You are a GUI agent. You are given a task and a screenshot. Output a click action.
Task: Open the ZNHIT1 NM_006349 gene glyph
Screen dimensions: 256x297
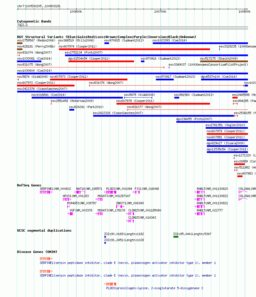pyautogui.click(x=120, y=207)
